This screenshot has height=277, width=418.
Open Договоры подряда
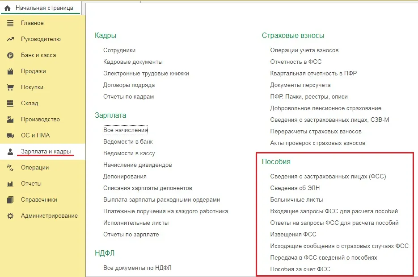coord(129,85)
